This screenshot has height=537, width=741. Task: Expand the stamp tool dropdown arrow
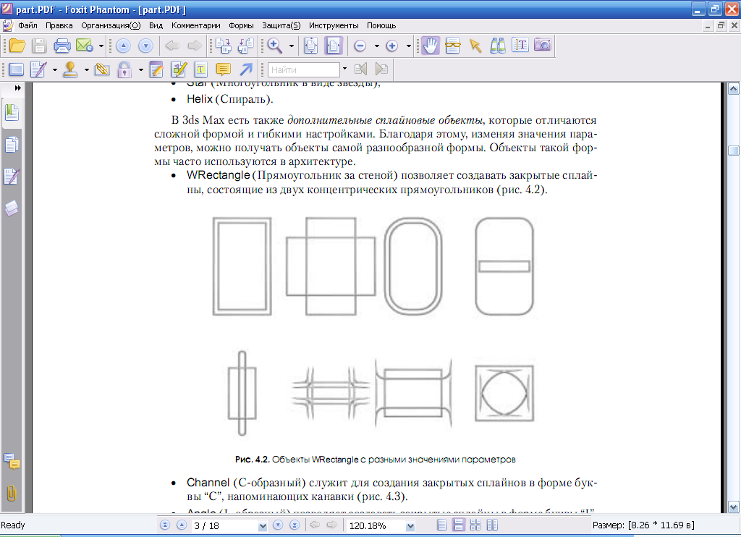pyautogui.click(x=87, y=70)
